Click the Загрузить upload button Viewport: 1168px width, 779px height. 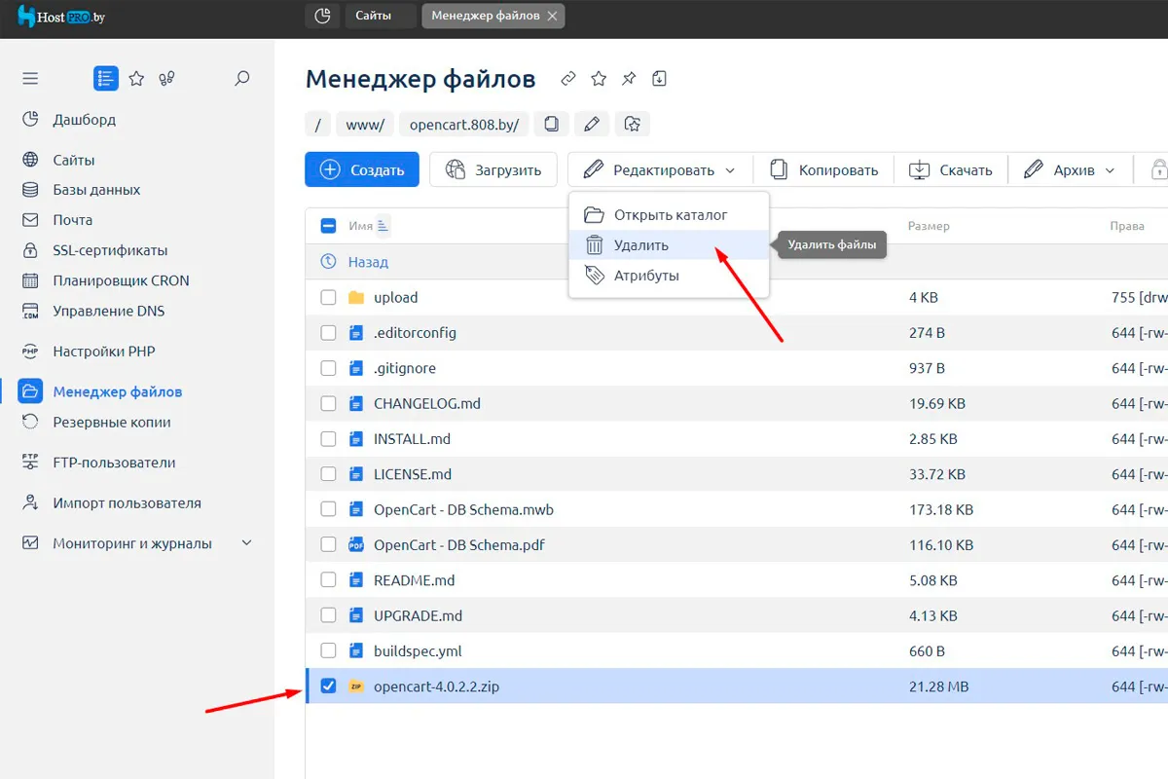pos(493,170)
